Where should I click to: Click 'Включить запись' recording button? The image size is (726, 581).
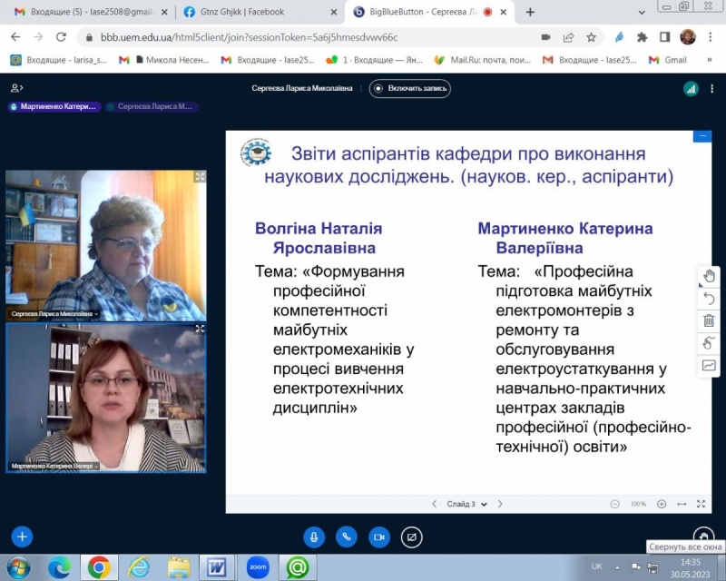point(409,88)
